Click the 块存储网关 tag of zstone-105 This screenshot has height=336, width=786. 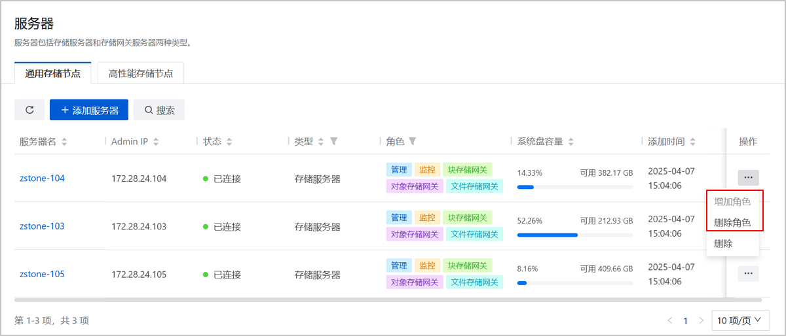[x=468, y=265]
